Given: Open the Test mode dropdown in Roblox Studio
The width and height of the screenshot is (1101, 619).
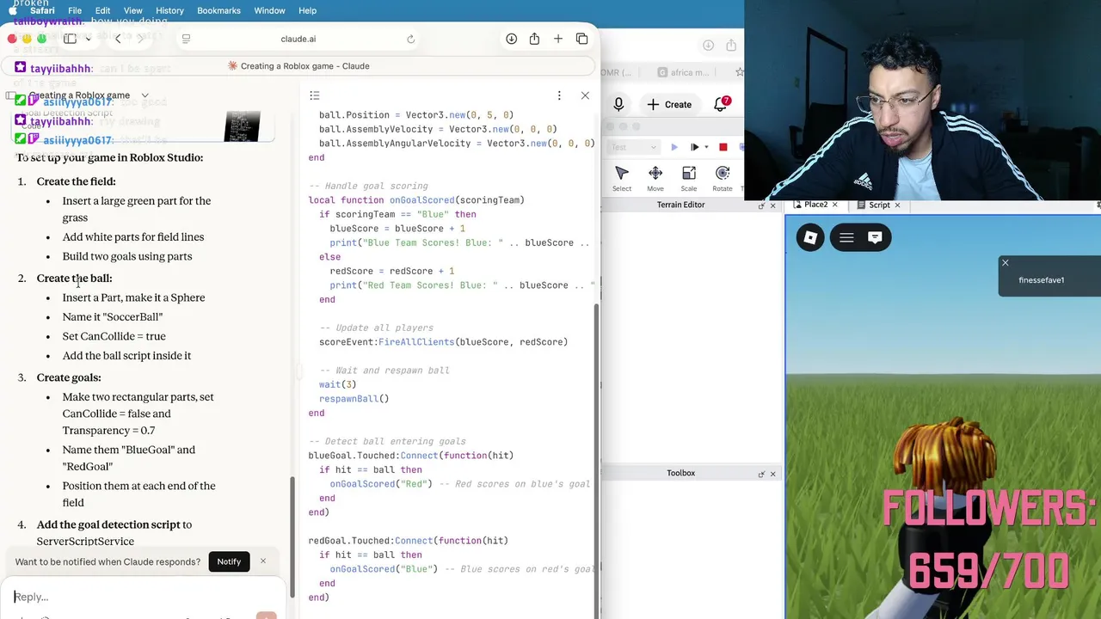Looking at the screenshot, I should (634, 147).
